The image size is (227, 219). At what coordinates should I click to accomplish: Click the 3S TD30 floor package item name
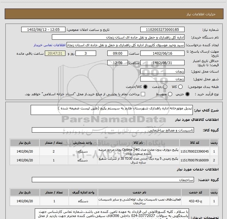pyautogui.click(x=138, y=161)
